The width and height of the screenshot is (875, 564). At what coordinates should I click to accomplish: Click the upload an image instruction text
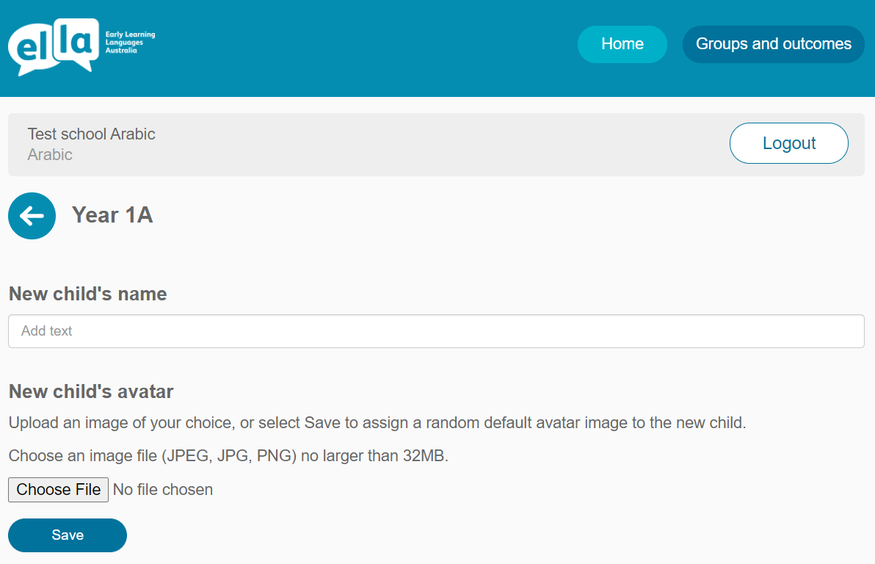pyautogui.click(x=377, y=423)
